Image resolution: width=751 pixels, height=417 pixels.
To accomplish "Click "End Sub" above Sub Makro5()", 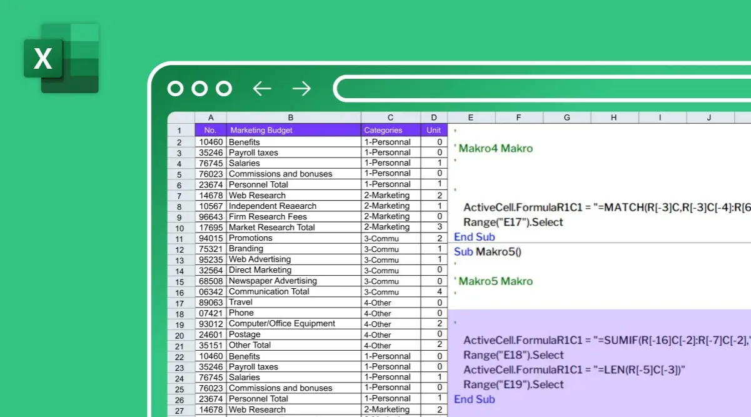I will [475, 236].
